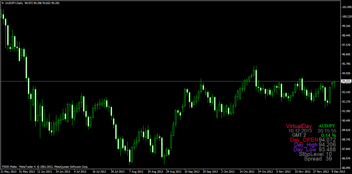Viewport: 352px width, 174px height.
Task: Click the 101.095 price scale label
Action: [x=346, y=7]
